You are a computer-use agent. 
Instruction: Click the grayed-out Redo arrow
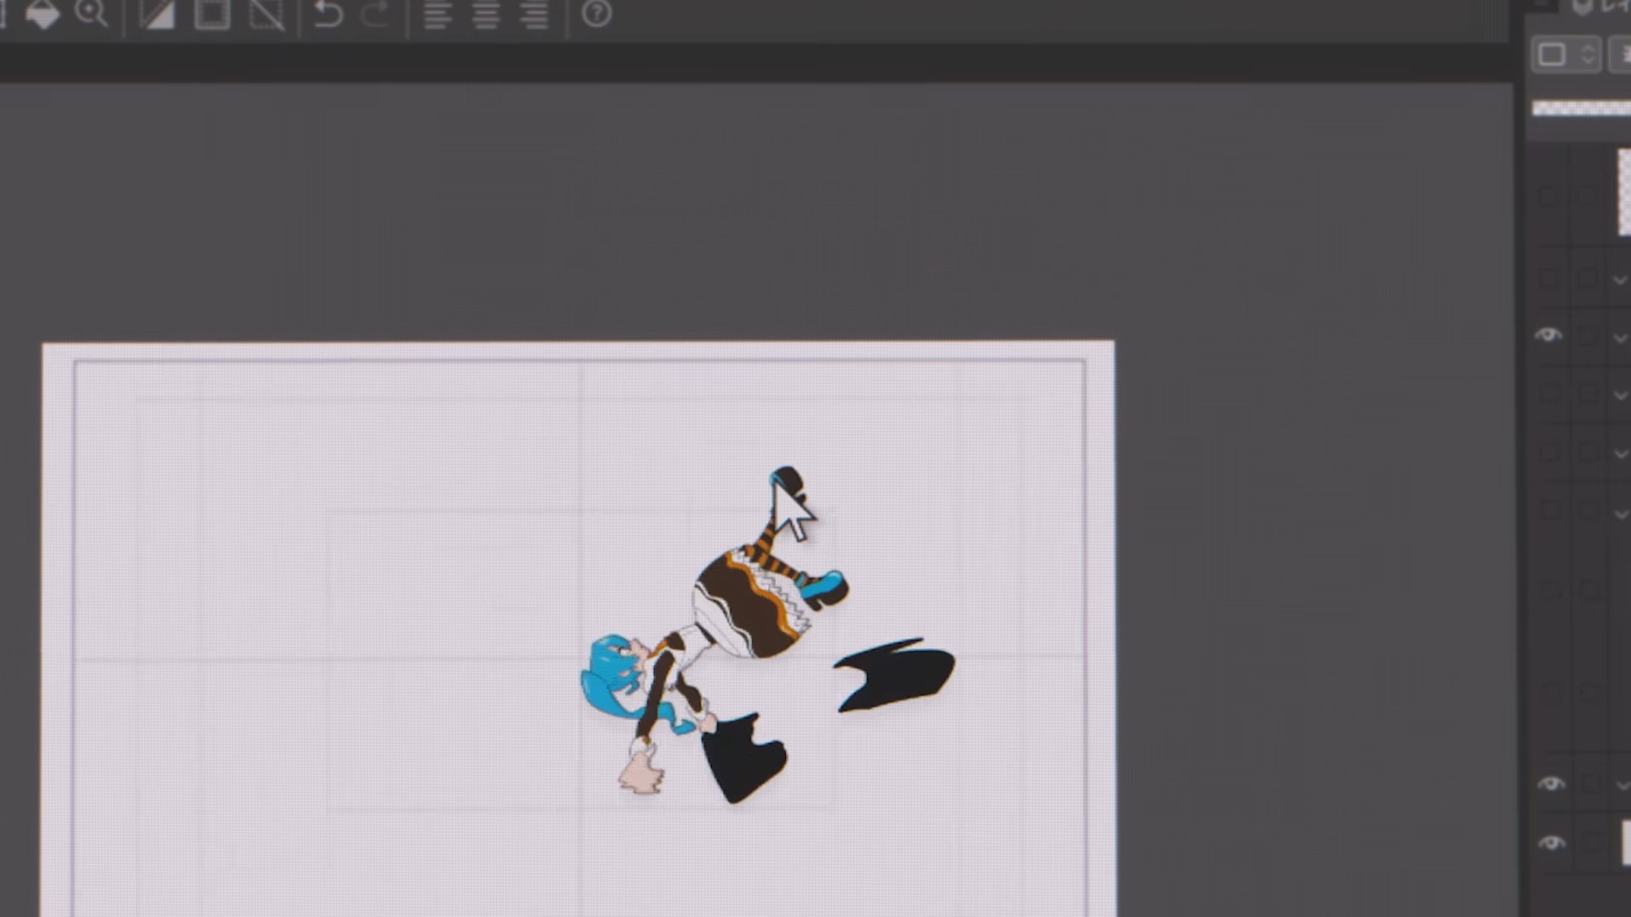[375, 14]
